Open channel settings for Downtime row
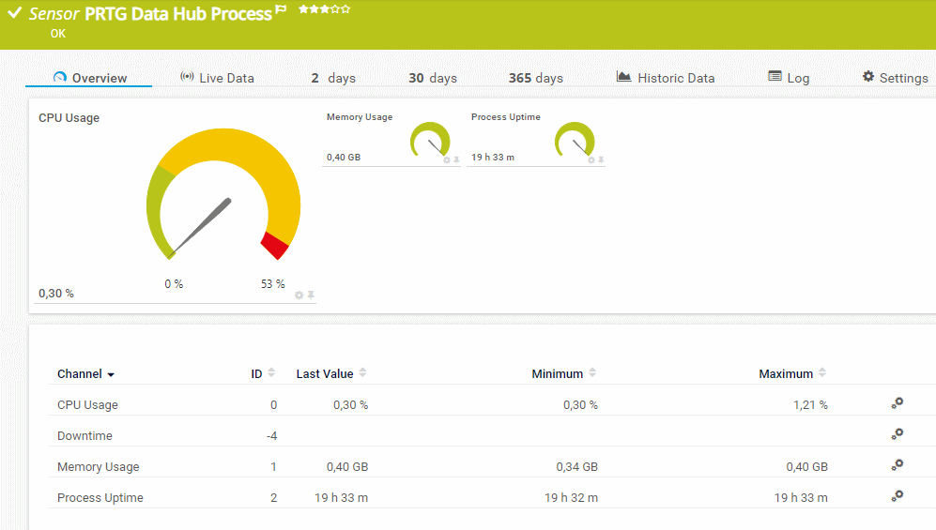936x530 pixels. point(897,434)
